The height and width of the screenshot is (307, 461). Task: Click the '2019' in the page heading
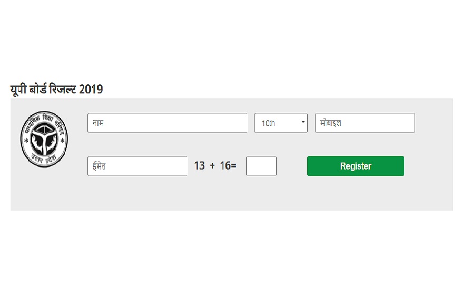point(91,89)
